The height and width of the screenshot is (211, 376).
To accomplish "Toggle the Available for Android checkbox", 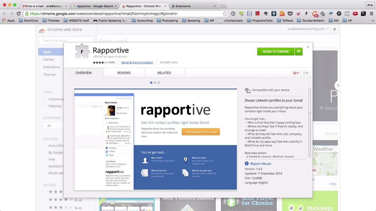I will 45,166.
